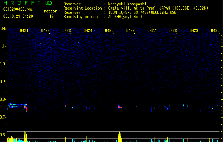Click the 0422 time marker
Viewport: 223px width, 142px height.
tap(45, 31)
